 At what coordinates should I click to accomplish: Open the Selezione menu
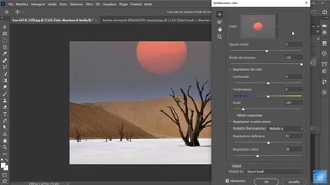coord(76,4)
